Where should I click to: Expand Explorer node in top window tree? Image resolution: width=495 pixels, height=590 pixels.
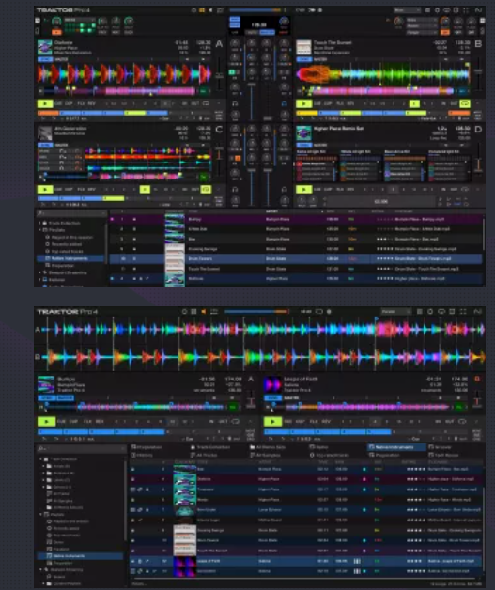point(39,280)
